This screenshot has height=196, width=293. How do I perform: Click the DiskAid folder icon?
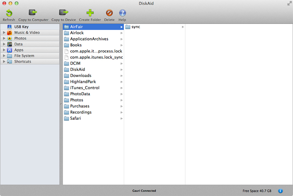pos(66,70)
